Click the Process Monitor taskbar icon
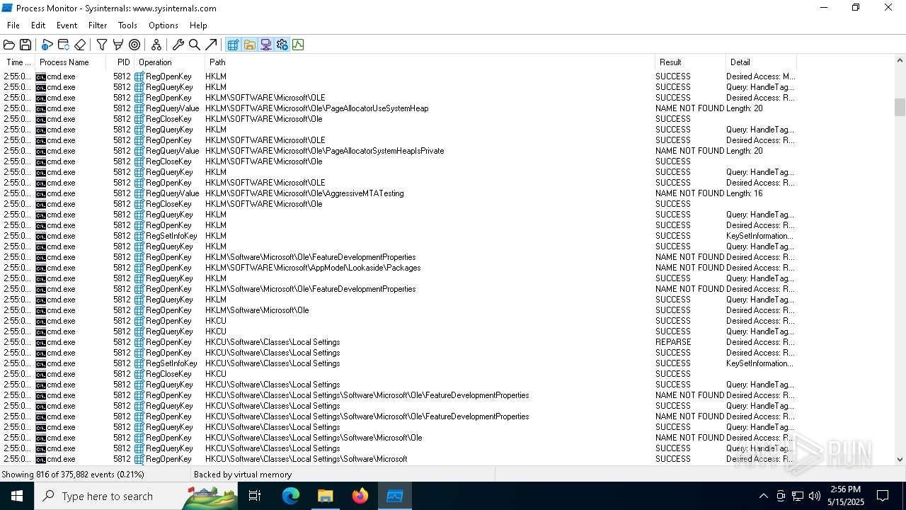Image resolution: width=906 pixels, height=510 pixels. [x=394, y=496]
